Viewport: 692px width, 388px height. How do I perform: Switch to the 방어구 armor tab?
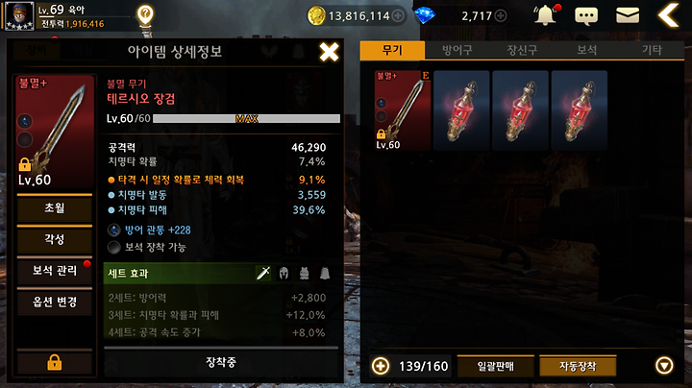pyautogui.click(x=457, y=50)
